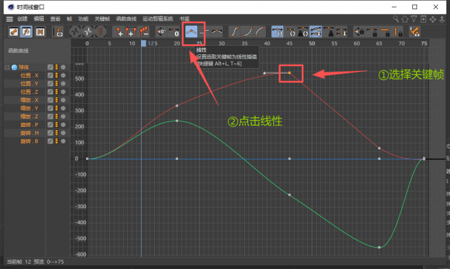Select the orange keyframe at frame 45

click(289, 73)
